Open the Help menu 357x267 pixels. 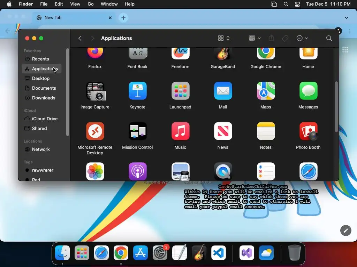click(x=130, y=4)
